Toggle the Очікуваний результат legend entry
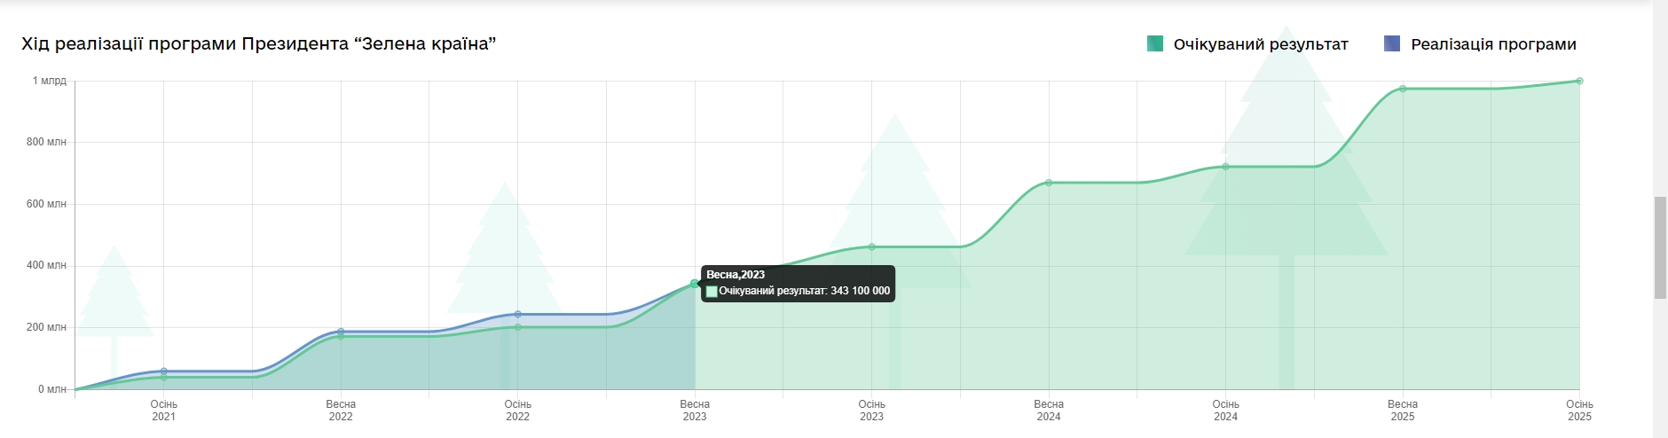 click(x=1247, y=43)
